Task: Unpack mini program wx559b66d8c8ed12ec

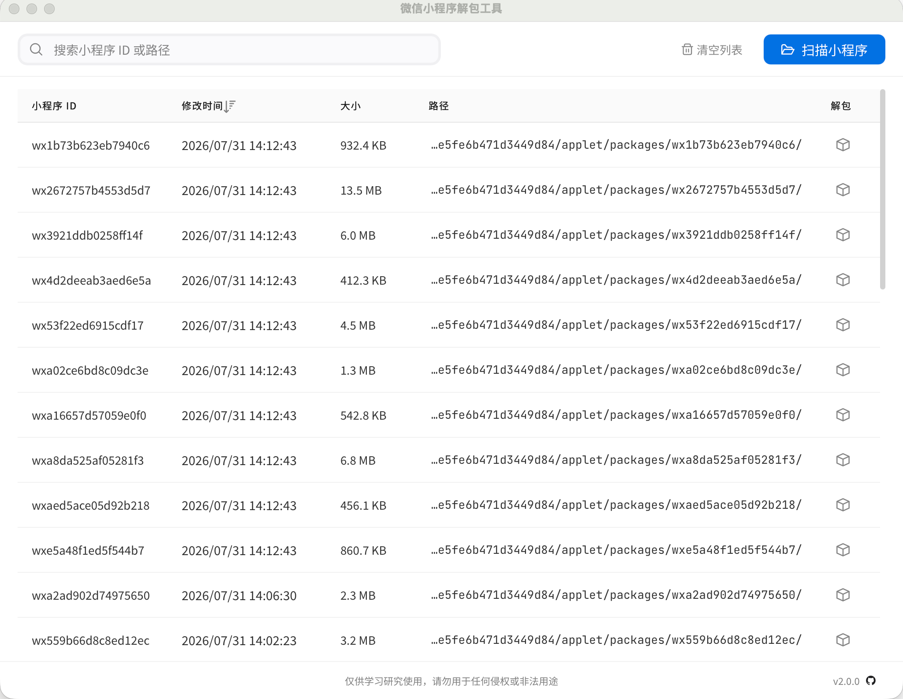Action: point(843,640)
